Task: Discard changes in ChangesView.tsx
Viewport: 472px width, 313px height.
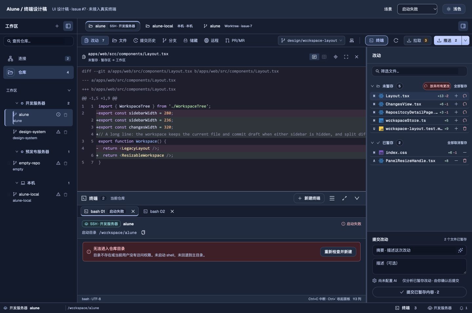Action: tap(464, 104)
